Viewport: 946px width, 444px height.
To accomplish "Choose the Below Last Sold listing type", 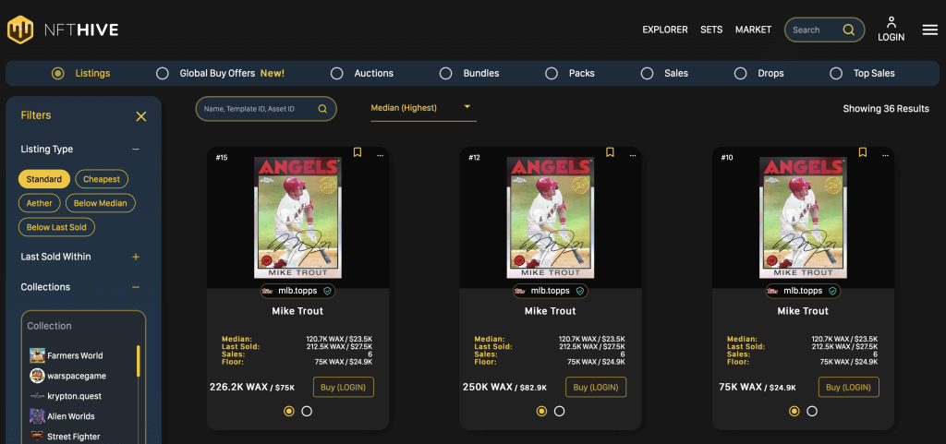I will [56, 227].
